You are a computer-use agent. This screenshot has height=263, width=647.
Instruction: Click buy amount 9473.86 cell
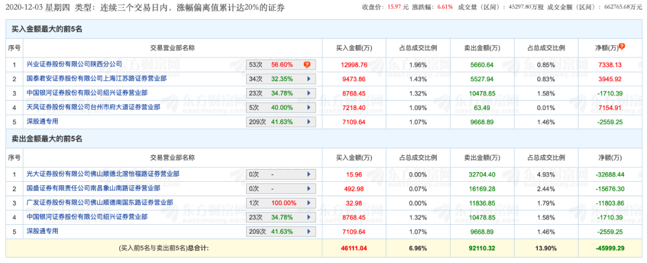[x=354, y=79]
